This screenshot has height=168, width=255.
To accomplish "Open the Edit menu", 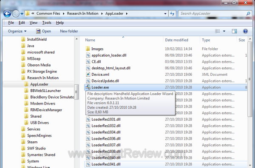I will tap(22, 23).
